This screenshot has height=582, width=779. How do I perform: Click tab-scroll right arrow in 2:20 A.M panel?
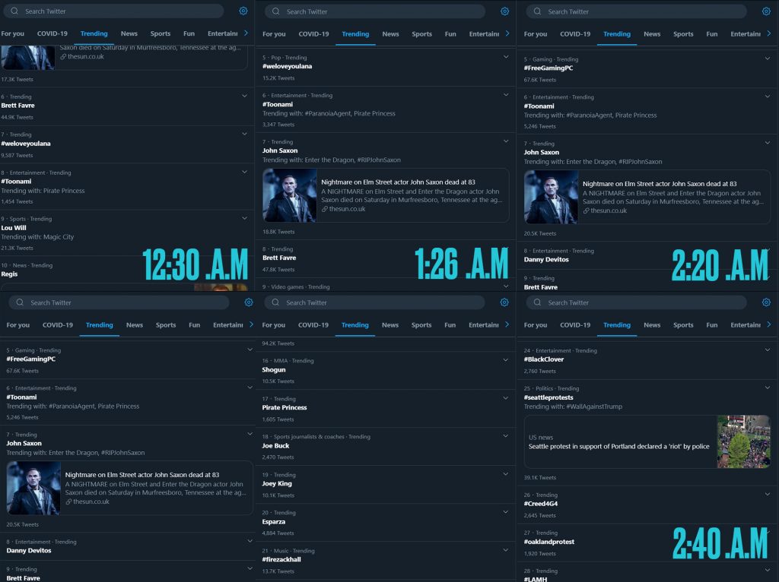[x=769, y=33]
